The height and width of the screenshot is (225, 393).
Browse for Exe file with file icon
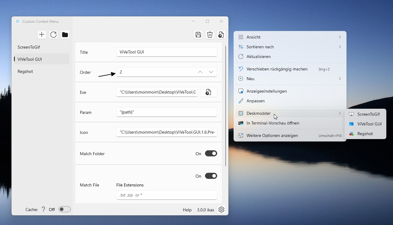(209, 92)
